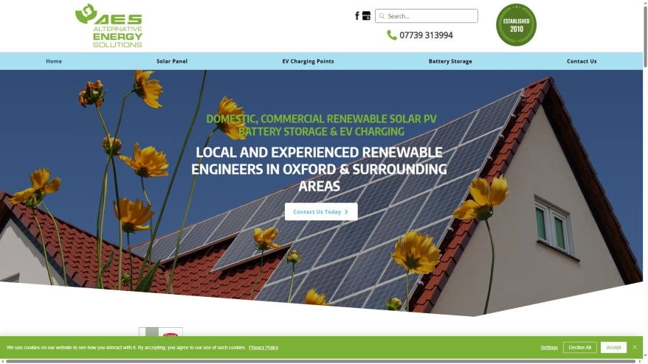Call number 07739 313994
This screenshot has width=648, height=364.
(x=426, y=35)
